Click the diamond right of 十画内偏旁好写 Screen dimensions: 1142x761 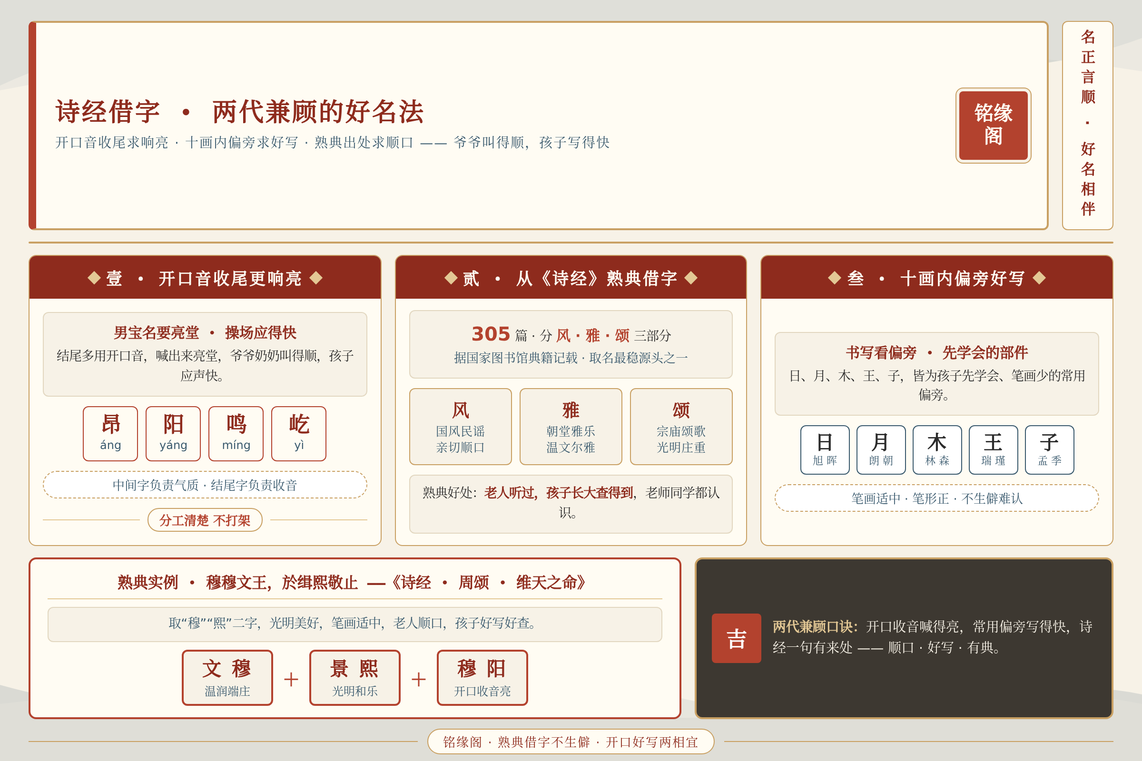tap(1039, 278)
